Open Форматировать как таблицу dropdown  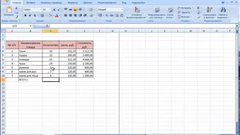pyautogui.click(x=156, y=12)
